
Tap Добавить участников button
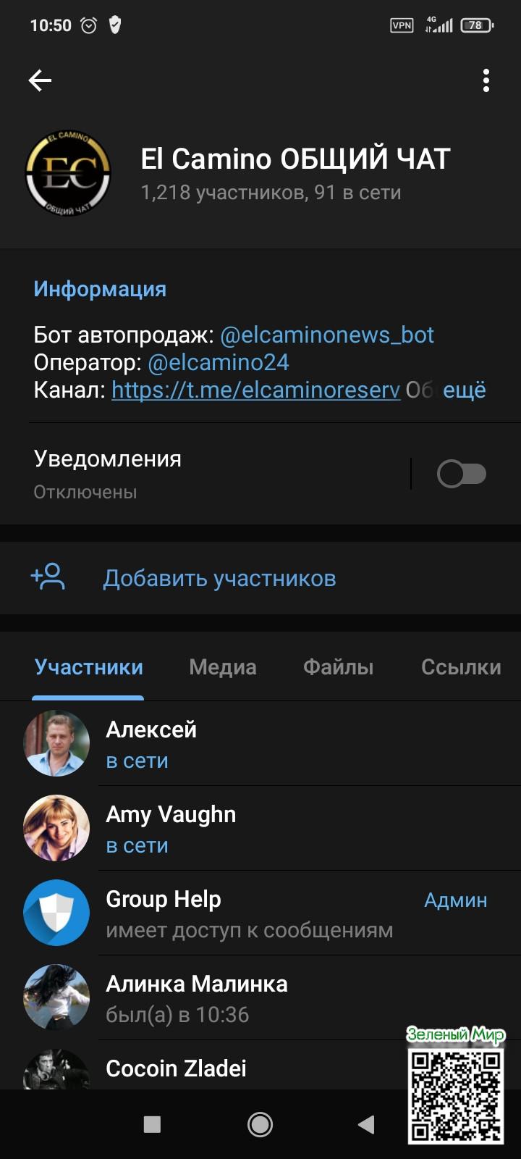[x=219, y=579]
